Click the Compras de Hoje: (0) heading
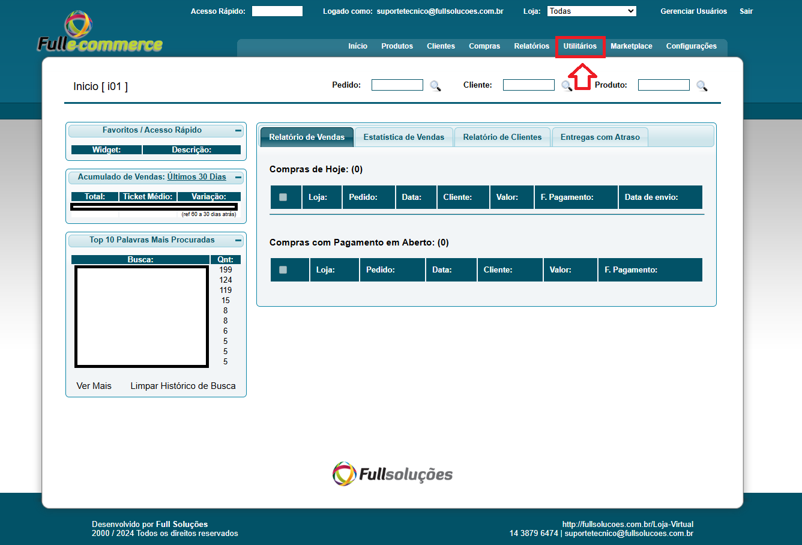The width and height of the screenshot is (802, 545). coord(316,169)
